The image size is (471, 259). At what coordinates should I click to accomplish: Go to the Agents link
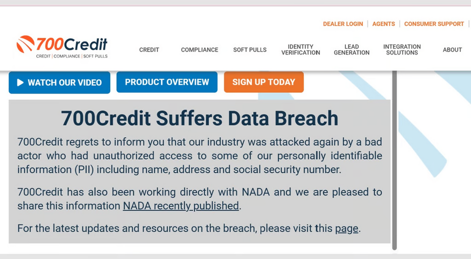pos(384,24)
